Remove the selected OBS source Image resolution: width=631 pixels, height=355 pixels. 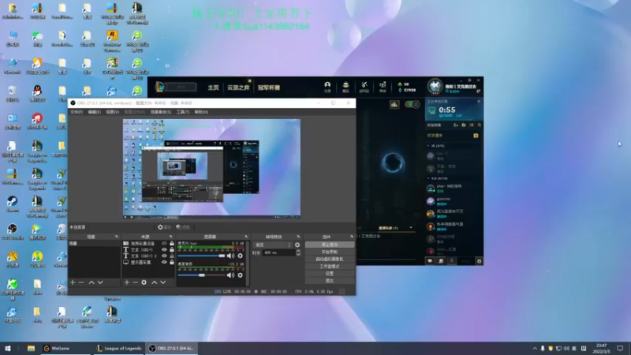tap(135, 282)
